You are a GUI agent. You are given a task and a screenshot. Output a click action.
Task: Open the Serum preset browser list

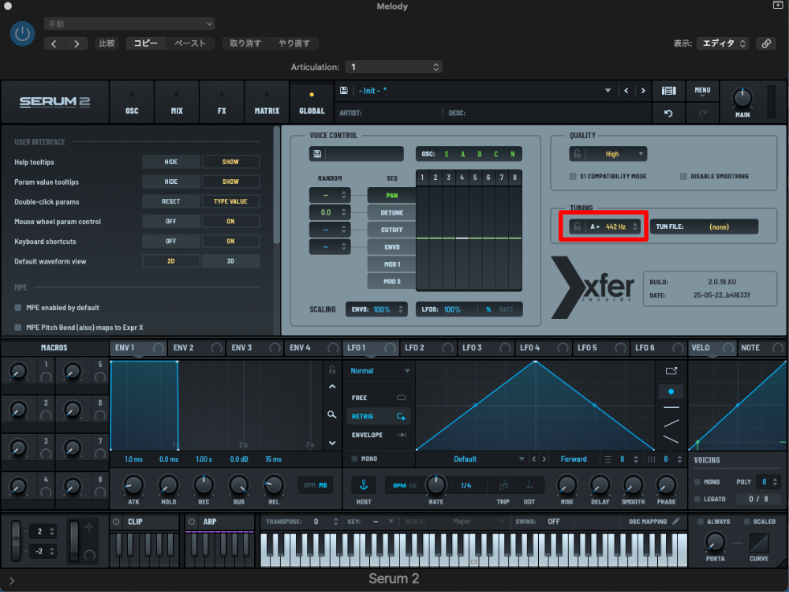[668, 91]
